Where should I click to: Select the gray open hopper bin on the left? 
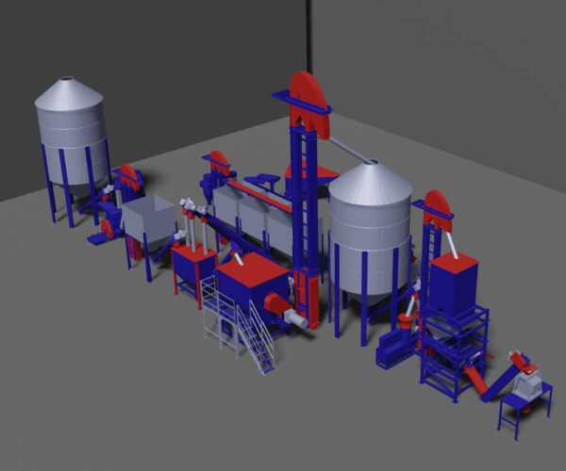[x=149, y=219]
